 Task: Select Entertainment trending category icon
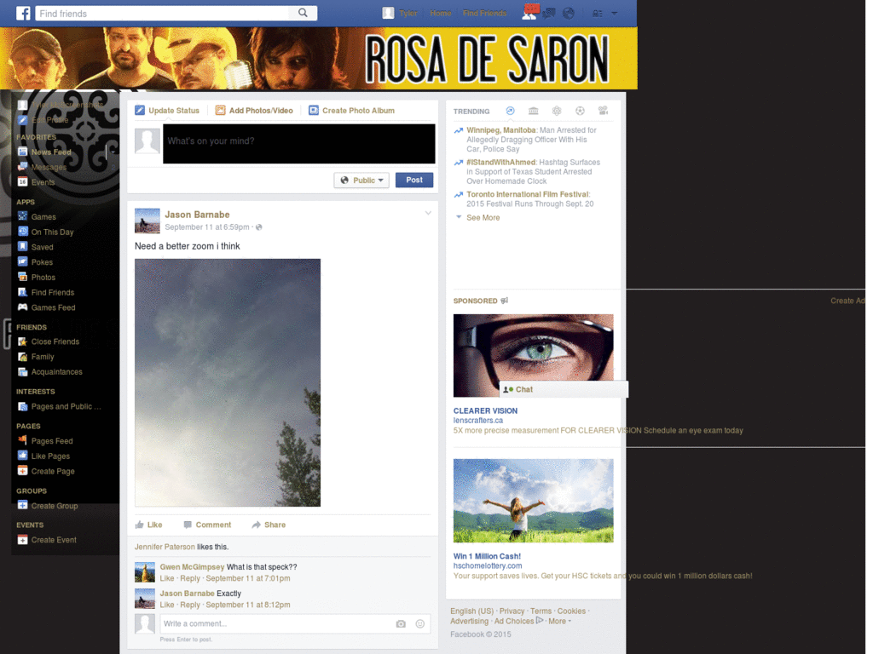603,111
